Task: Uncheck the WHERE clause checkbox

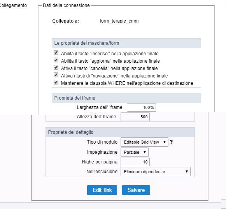Action: coord(56,82)
